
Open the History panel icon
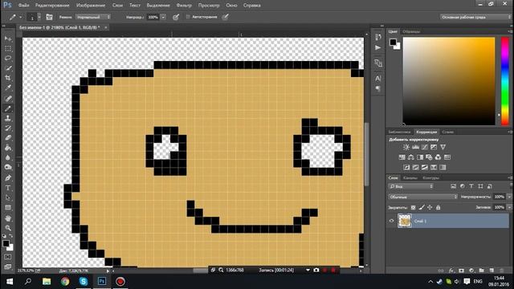378,37
